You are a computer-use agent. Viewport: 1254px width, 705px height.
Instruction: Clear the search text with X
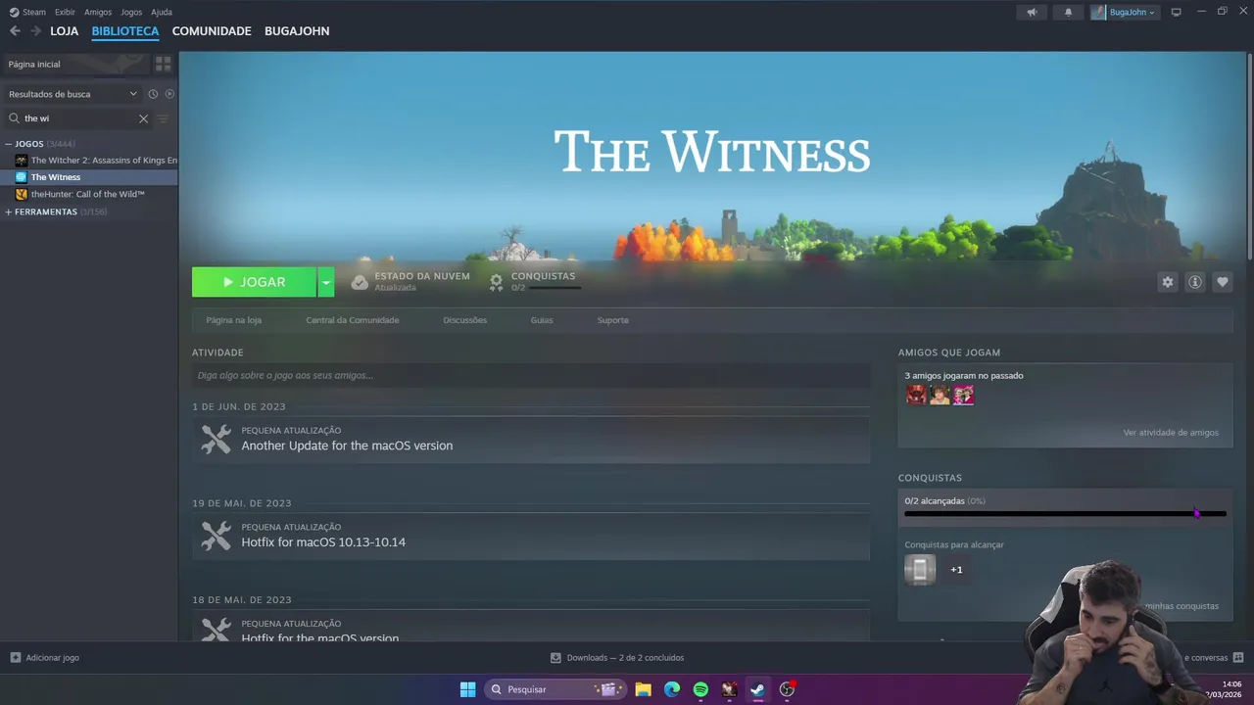(x=143, y=118)
